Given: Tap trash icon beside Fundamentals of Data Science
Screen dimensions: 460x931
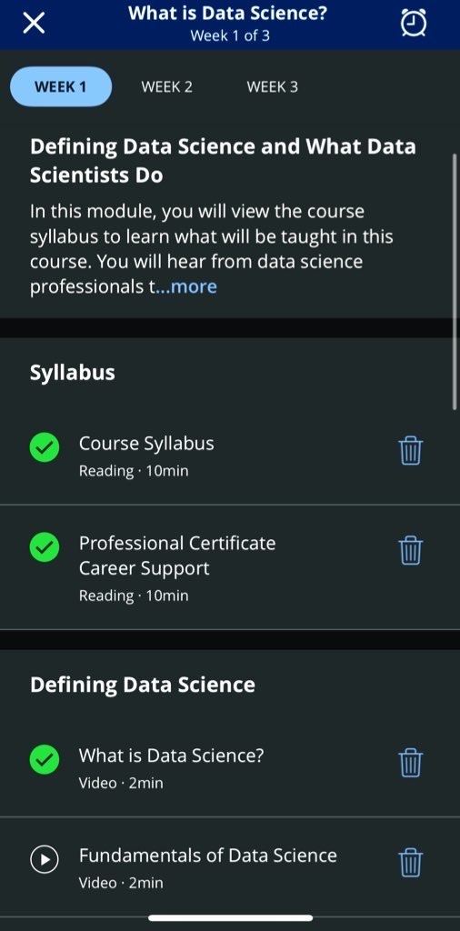Looking at the screenshot, I should [410, 862].
